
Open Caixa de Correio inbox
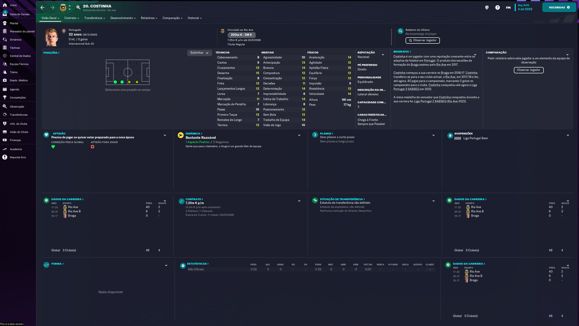pyautogui.click(x=19, y=14)
